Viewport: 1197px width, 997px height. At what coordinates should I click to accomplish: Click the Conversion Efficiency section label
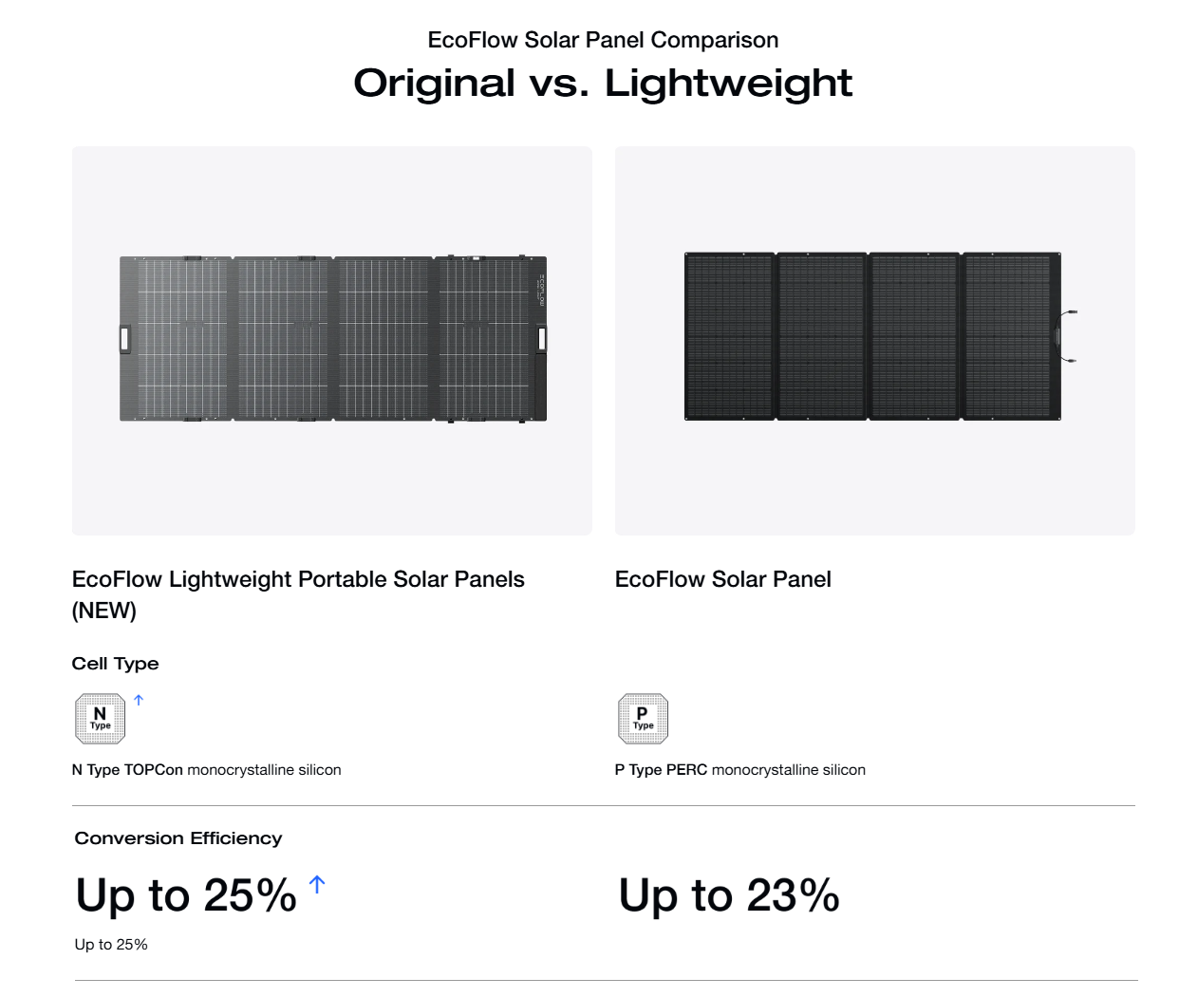(178, 838)
